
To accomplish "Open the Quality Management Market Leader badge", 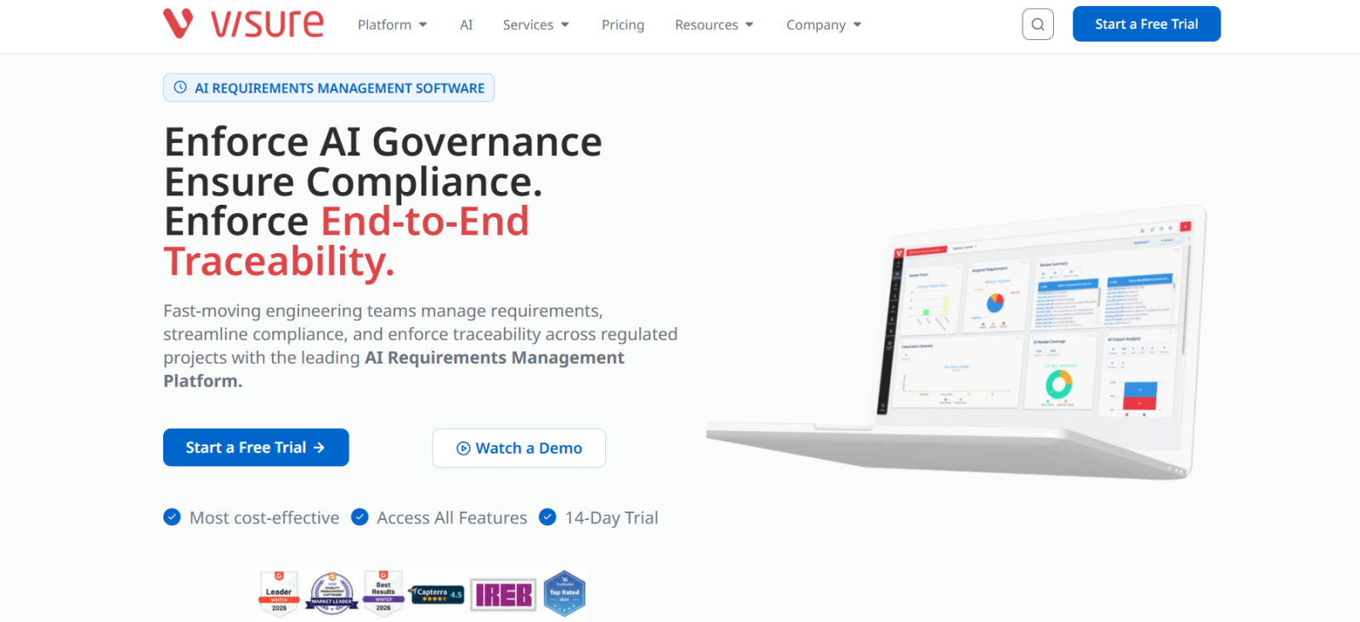I will tap(331, 593).
